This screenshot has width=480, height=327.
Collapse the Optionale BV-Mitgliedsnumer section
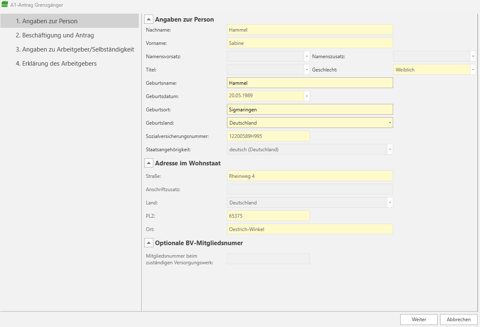coord(149,243)
